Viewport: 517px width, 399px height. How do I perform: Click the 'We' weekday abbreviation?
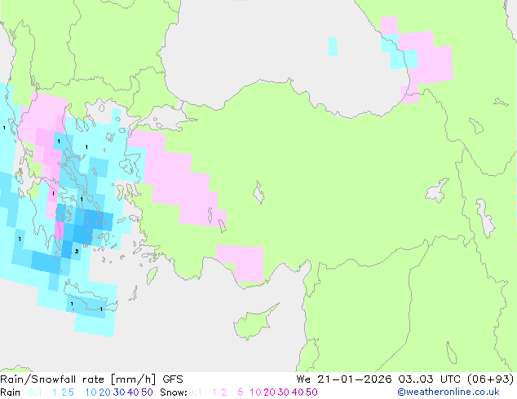[x=303, y=379]
